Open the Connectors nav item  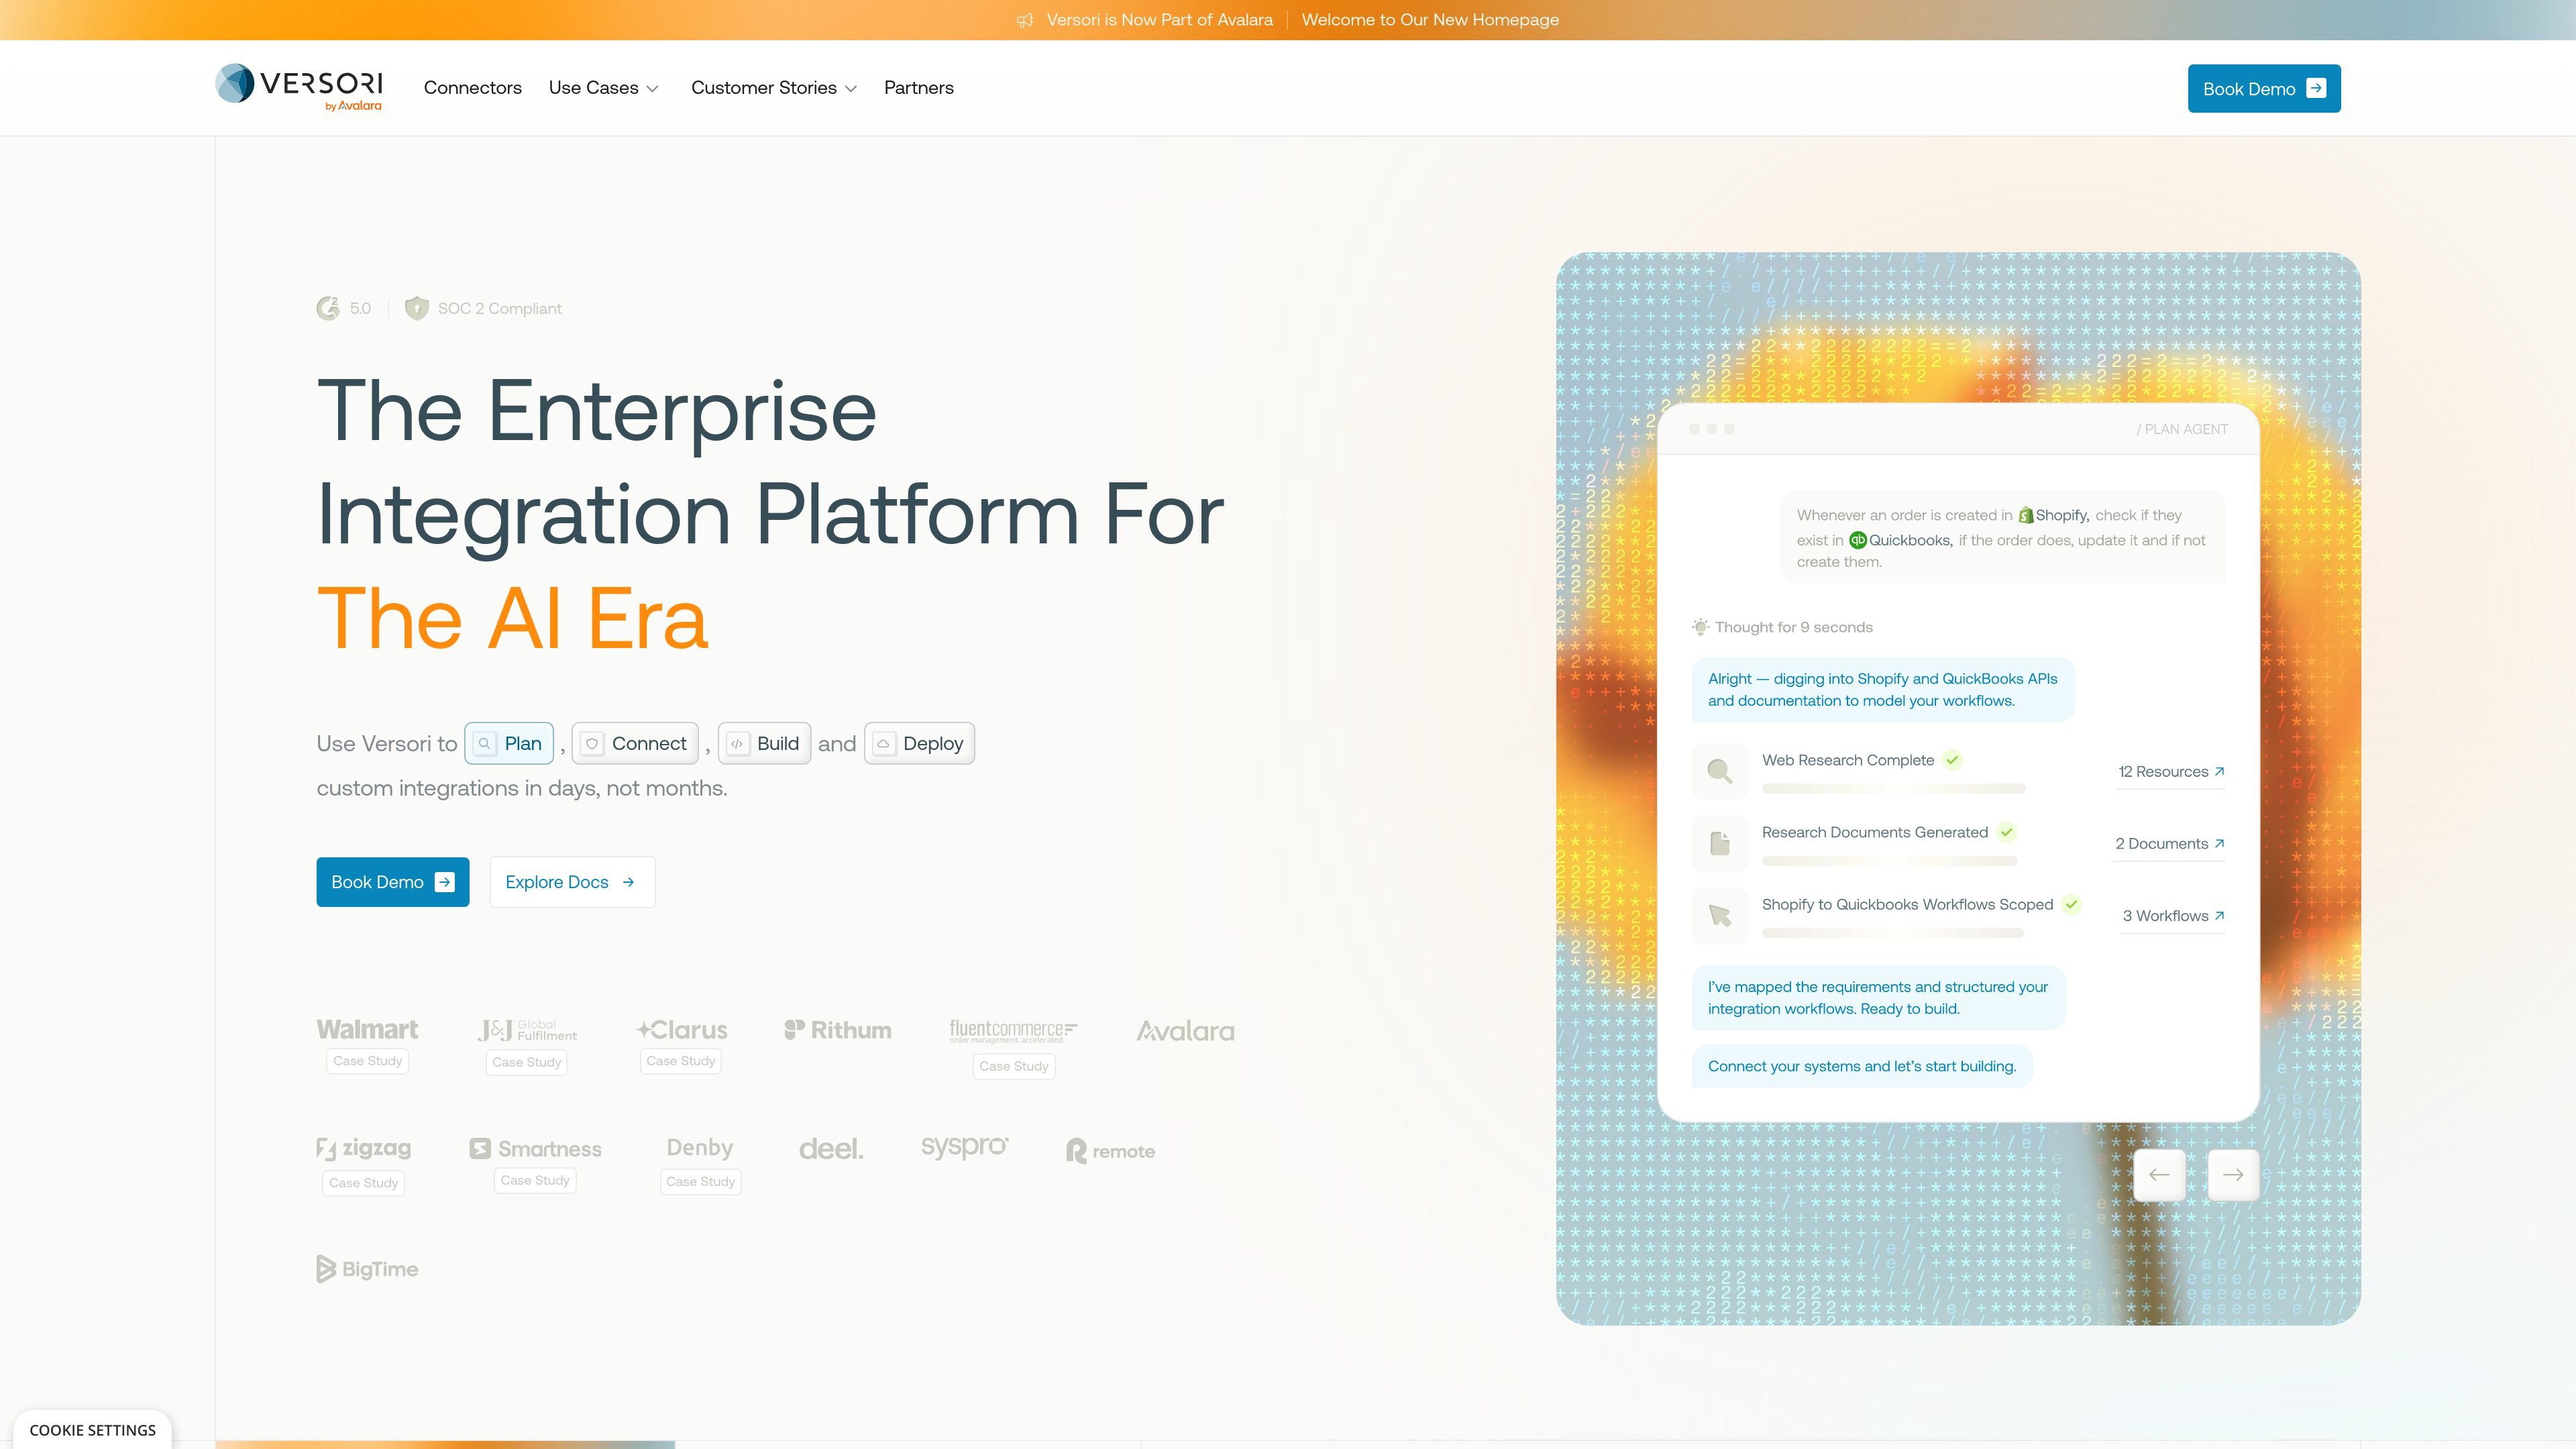pos(473,88)
